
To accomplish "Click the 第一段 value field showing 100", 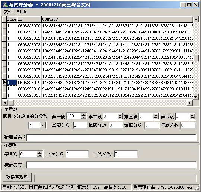I will pos(74,116).
